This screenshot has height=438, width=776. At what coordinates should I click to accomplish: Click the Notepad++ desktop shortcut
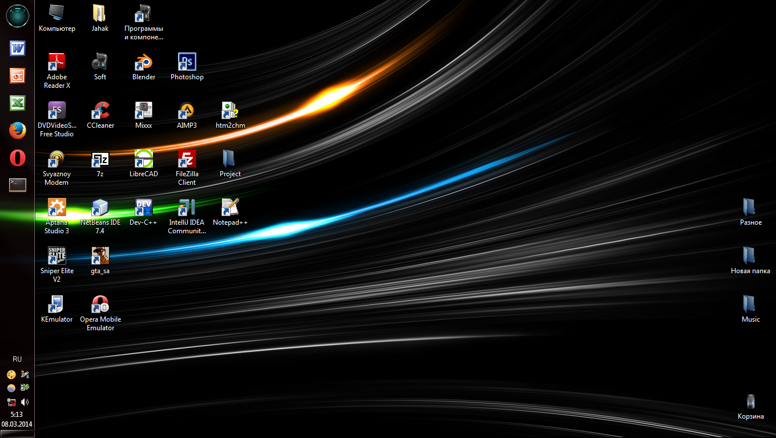pos(230,207)
